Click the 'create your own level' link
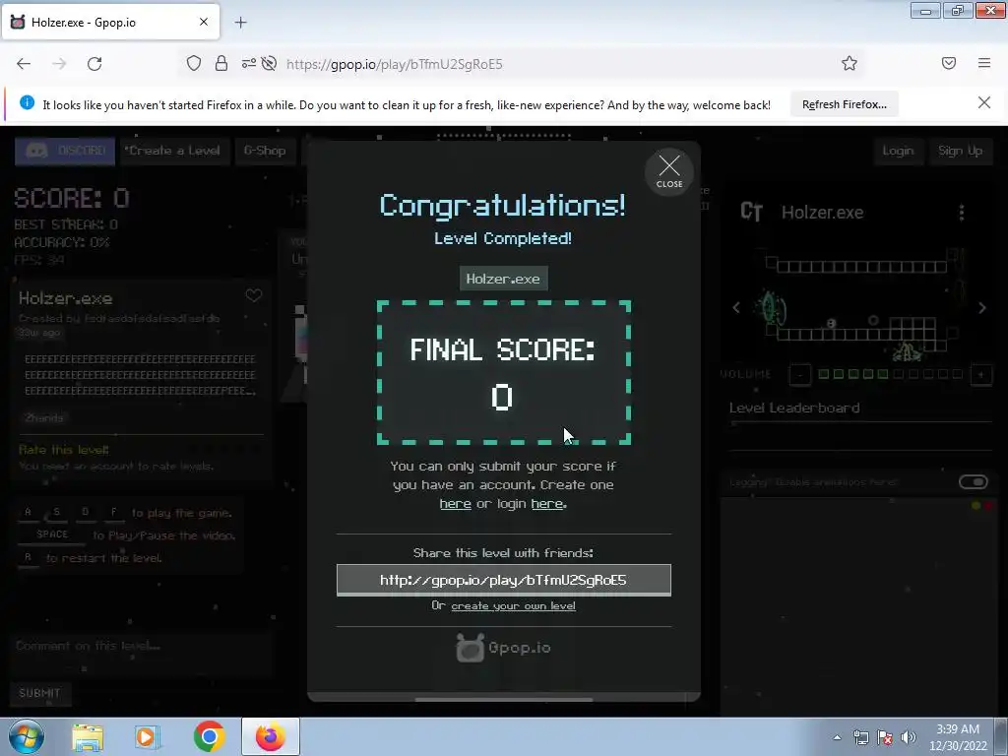 pyautogui.click(x=513, y=605)
